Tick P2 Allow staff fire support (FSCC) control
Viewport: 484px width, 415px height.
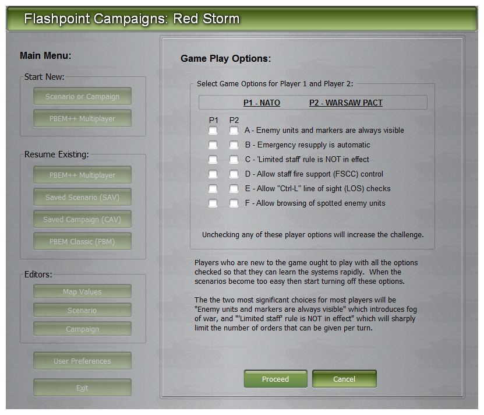tap(234, 174)
